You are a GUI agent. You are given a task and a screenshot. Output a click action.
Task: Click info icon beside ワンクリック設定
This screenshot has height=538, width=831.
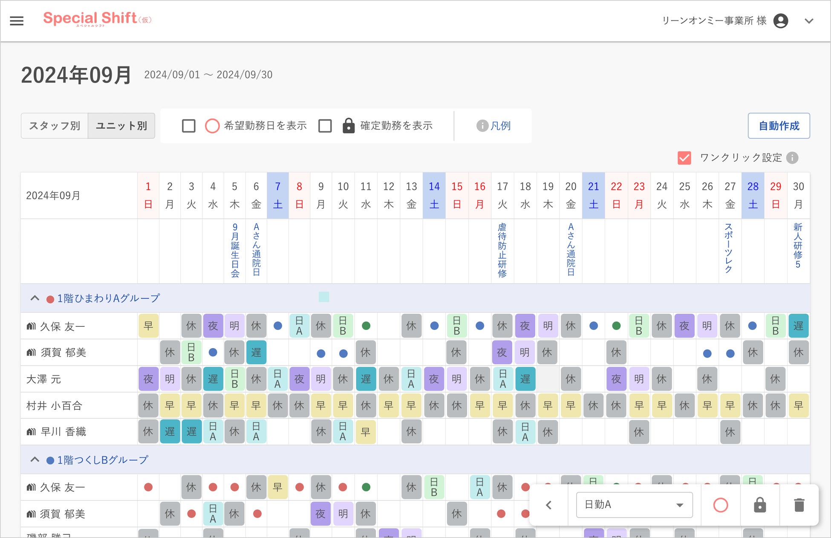pos(792,158)
